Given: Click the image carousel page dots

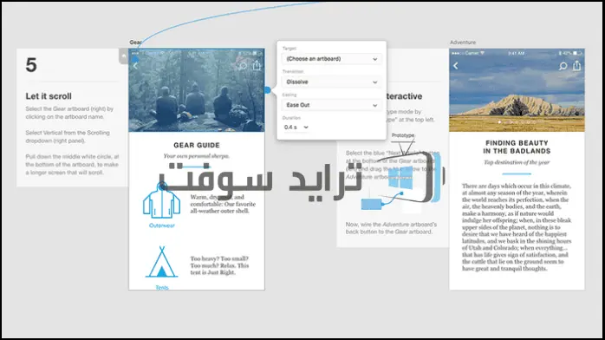Looking at the screenshot, I should tap(517, 122).
